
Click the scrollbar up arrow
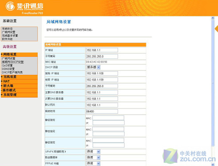213,18
